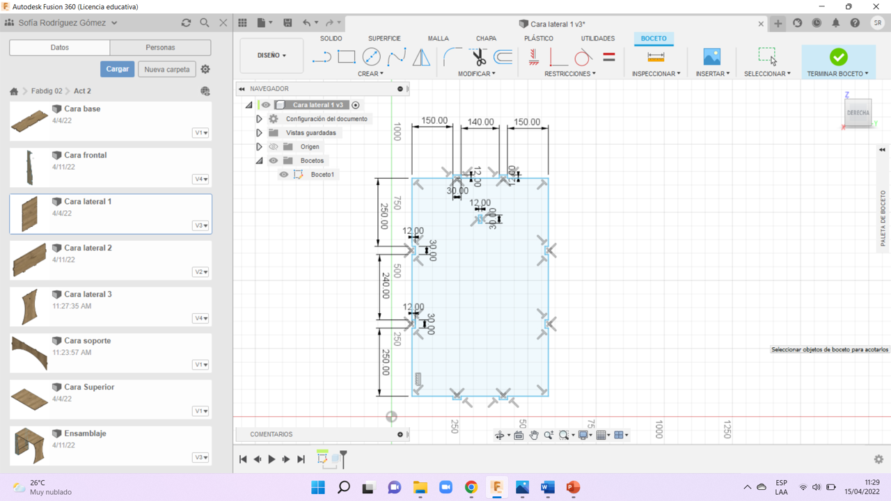Viewport: 891px width, 501px height.
Task: Toggle visibility of Boceto1 sketch
Action: click(x=284, y=175)
